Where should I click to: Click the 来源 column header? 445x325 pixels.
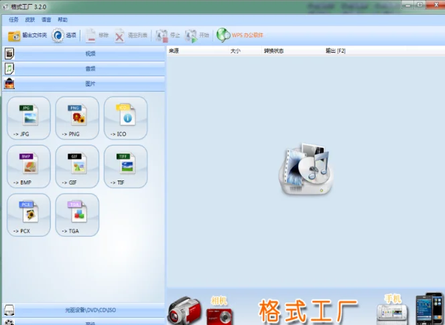[198, 51]
